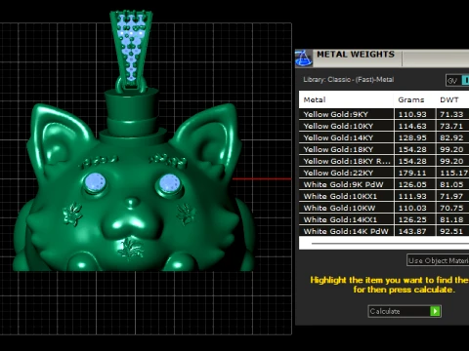
Task: Click the METAL WEIGHTS panel title
Action: coord(356,55)
